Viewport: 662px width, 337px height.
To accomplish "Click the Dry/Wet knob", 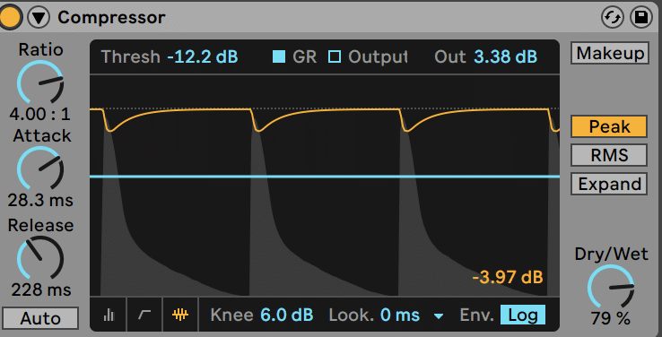I will click(x=611, y=287).
